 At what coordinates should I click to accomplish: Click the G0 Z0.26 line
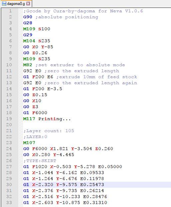click(x=35, y=53)
